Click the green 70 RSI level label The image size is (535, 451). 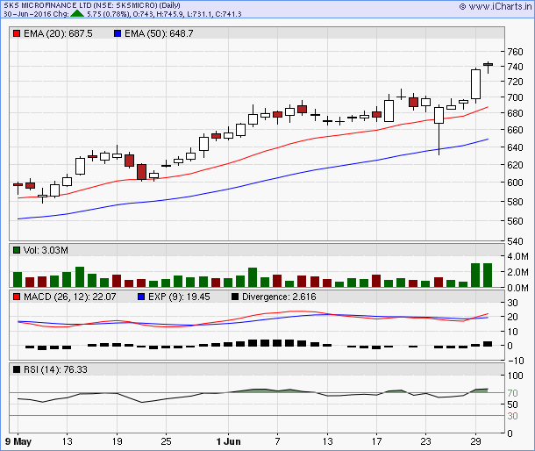(512, 393)
